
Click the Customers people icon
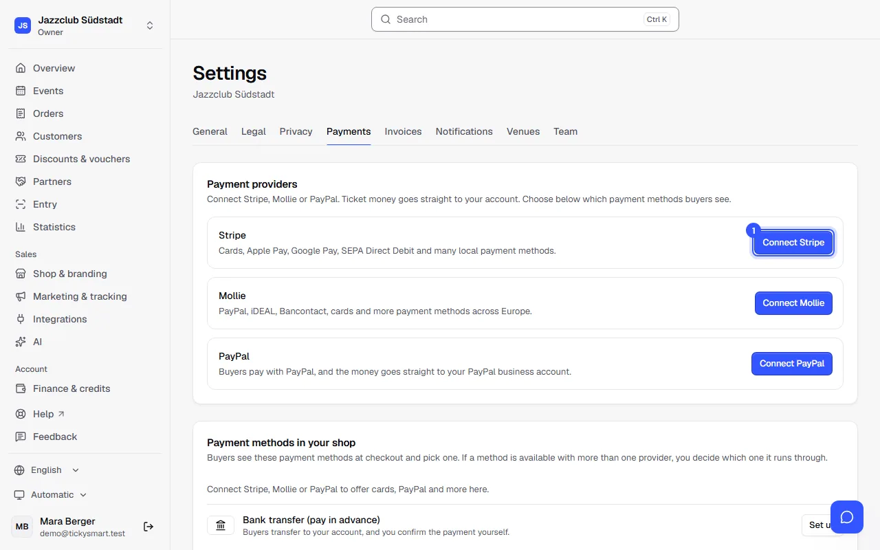[x=21, y=136]
